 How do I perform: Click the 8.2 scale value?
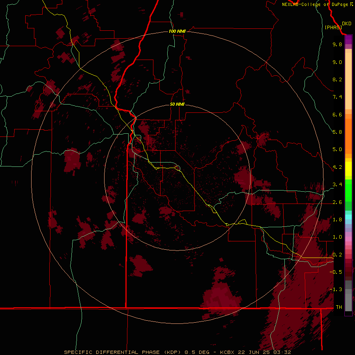tap(337, 79)
